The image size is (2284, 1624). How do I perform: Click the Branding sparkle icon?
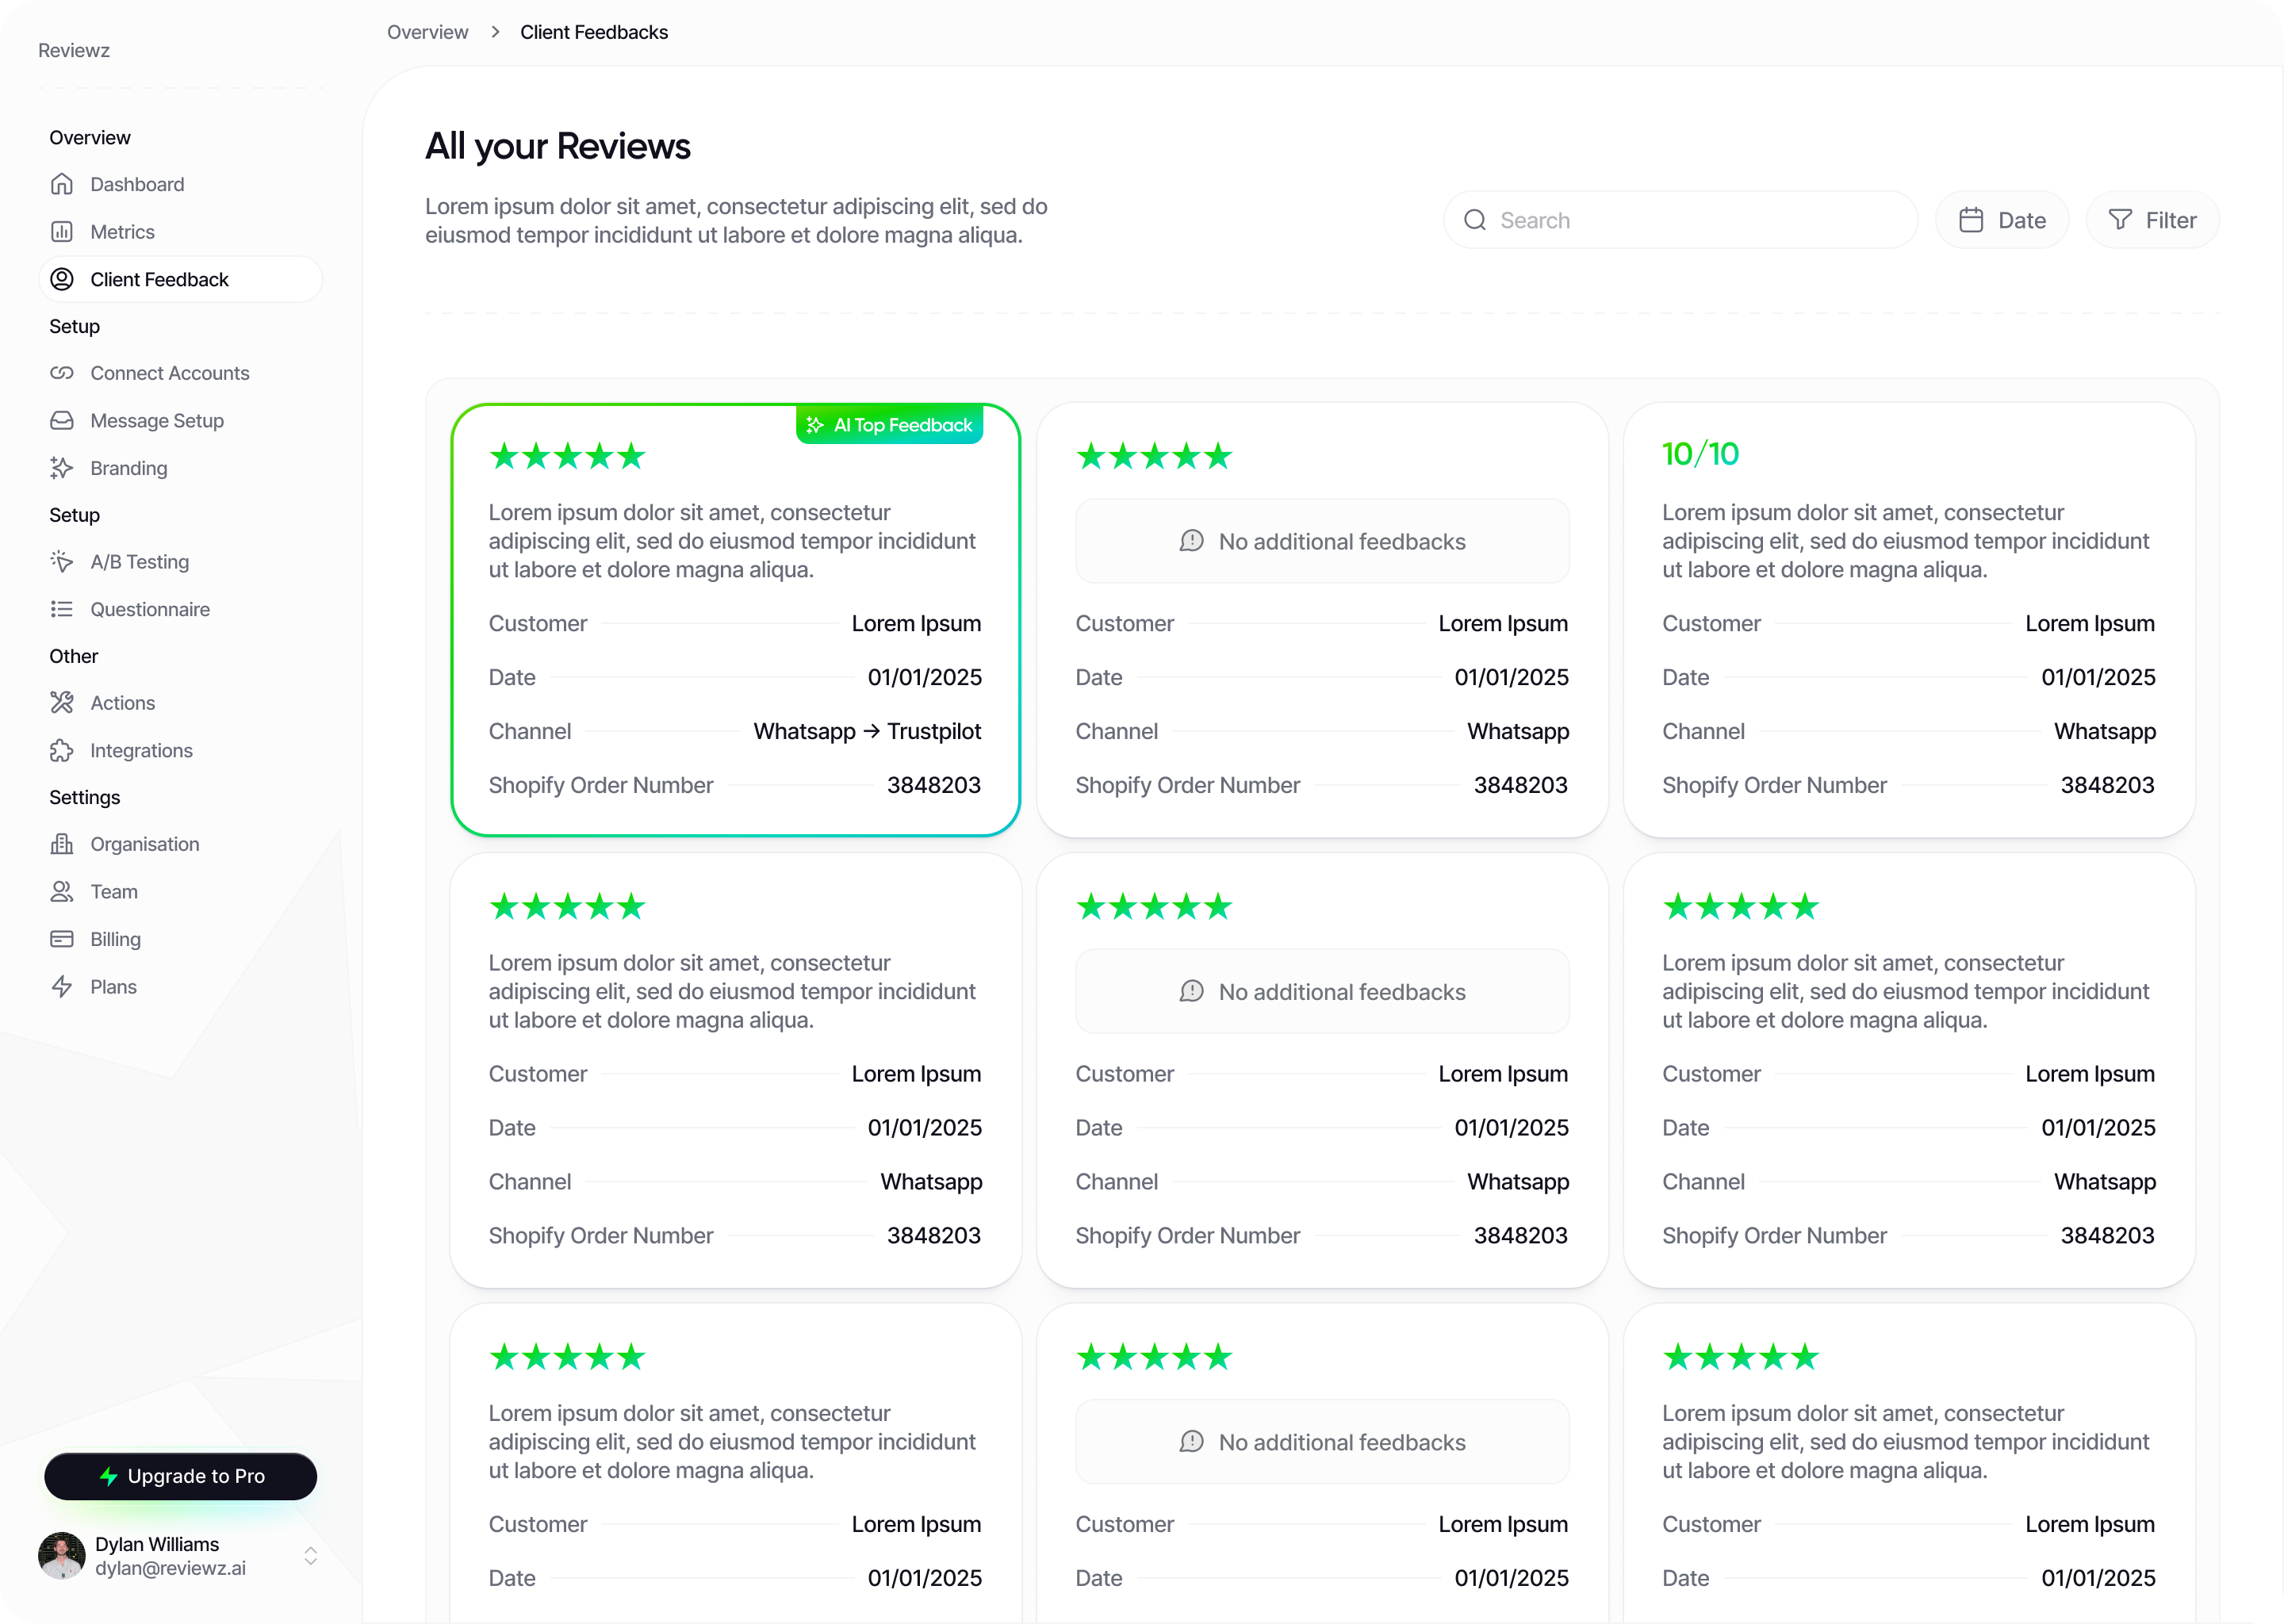point(62,468)
